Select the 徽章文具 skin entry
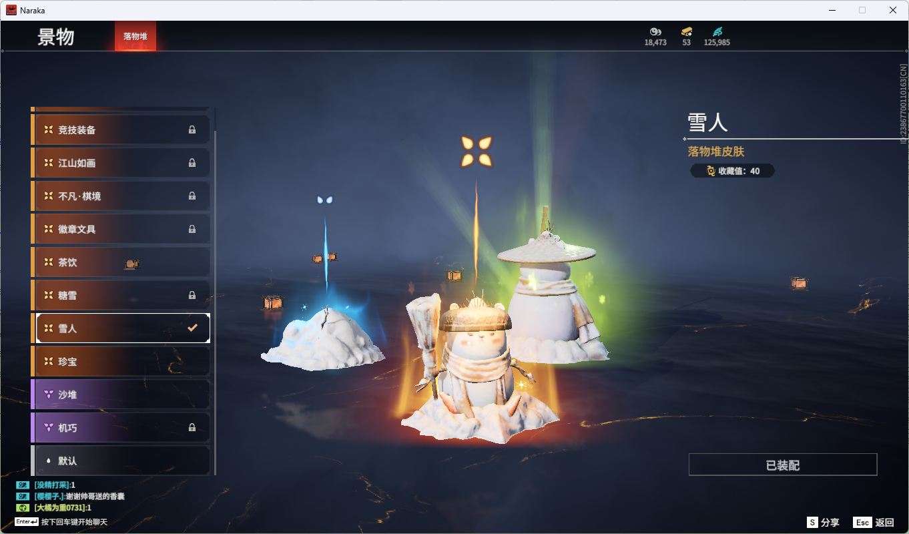 tap(121, 229)
